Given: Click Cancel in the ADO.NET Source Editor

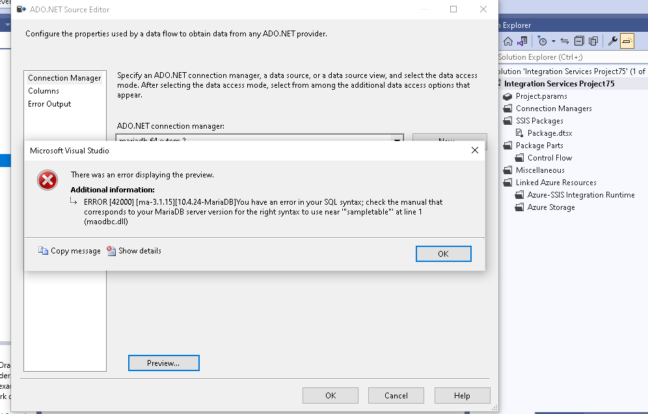Looking at the screenshot, I should pos(396,395).
